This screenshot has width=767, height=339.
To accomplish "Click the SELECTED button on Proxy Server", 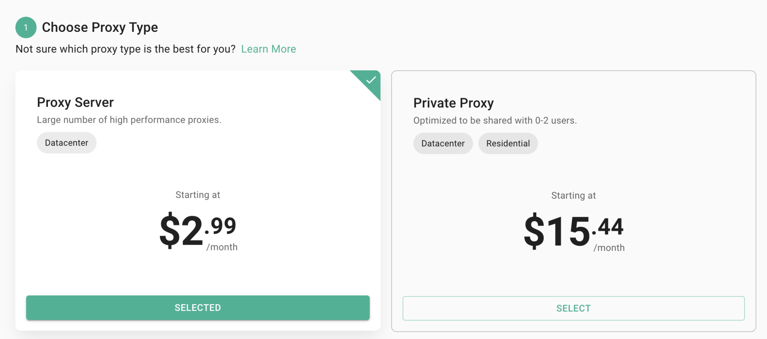I will tap(197, 308).
